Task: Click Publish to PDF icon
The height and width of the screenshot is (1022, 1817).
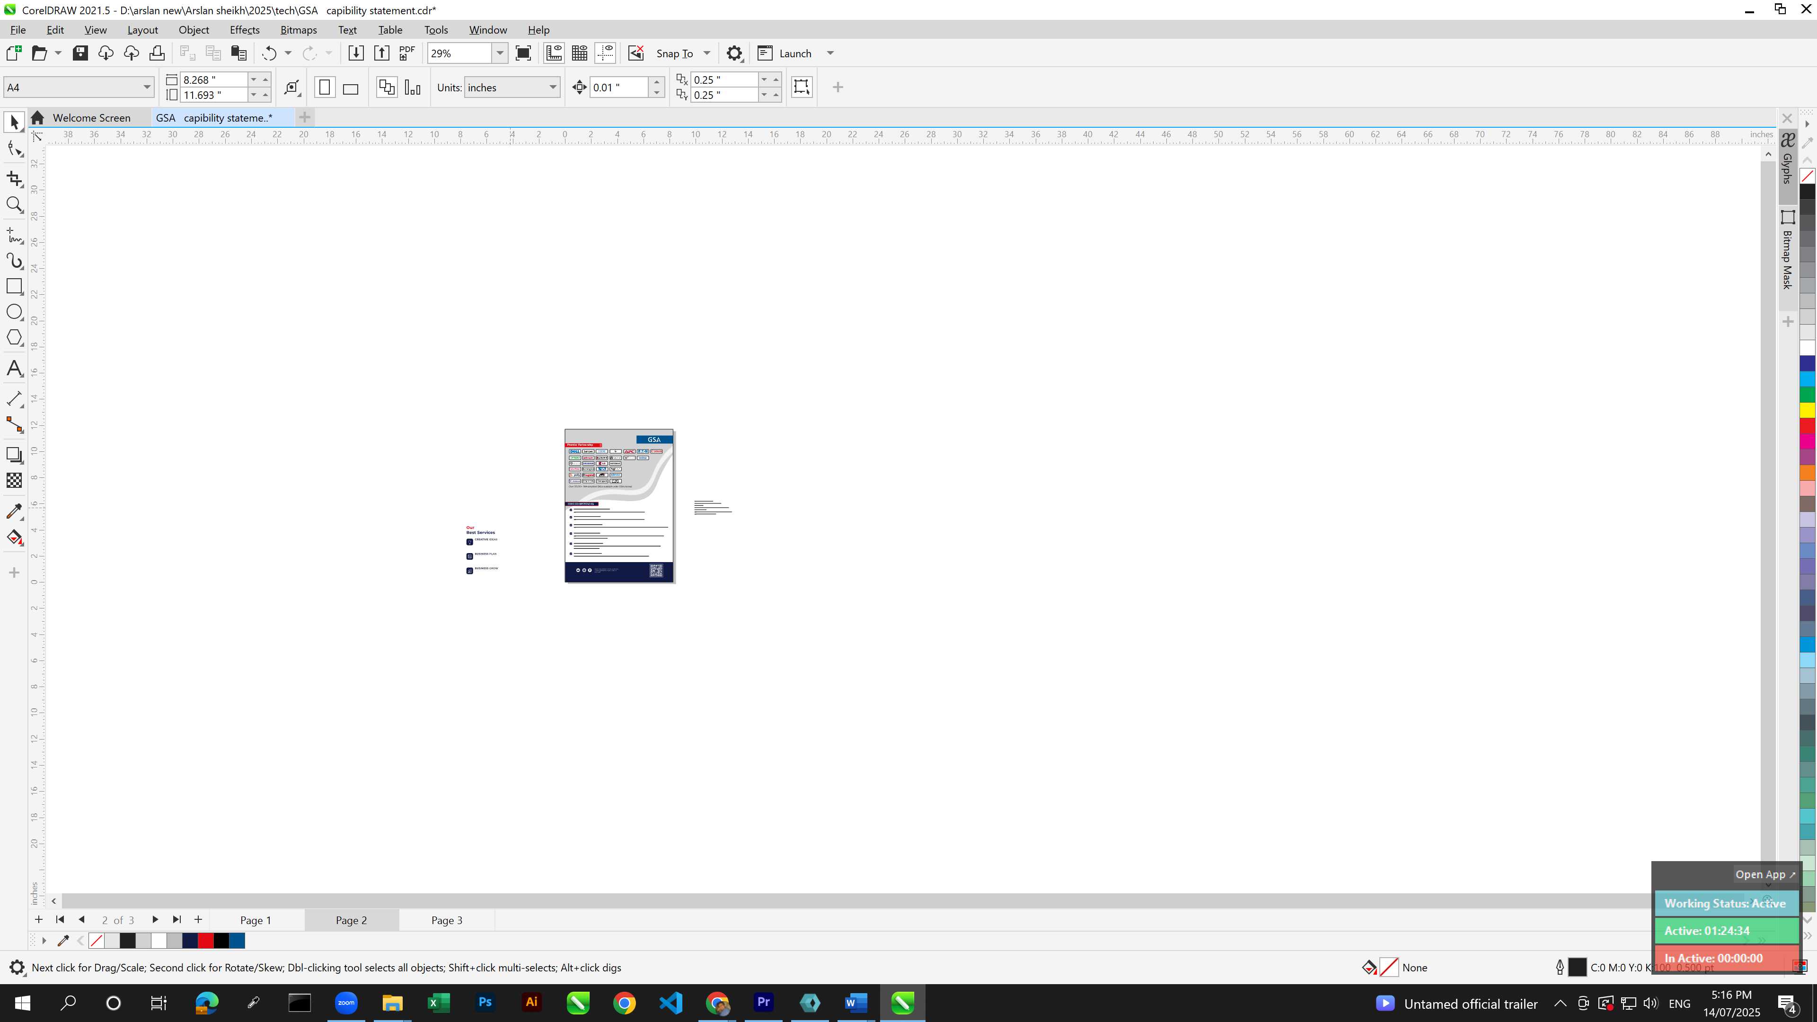Action: (407, 53)
